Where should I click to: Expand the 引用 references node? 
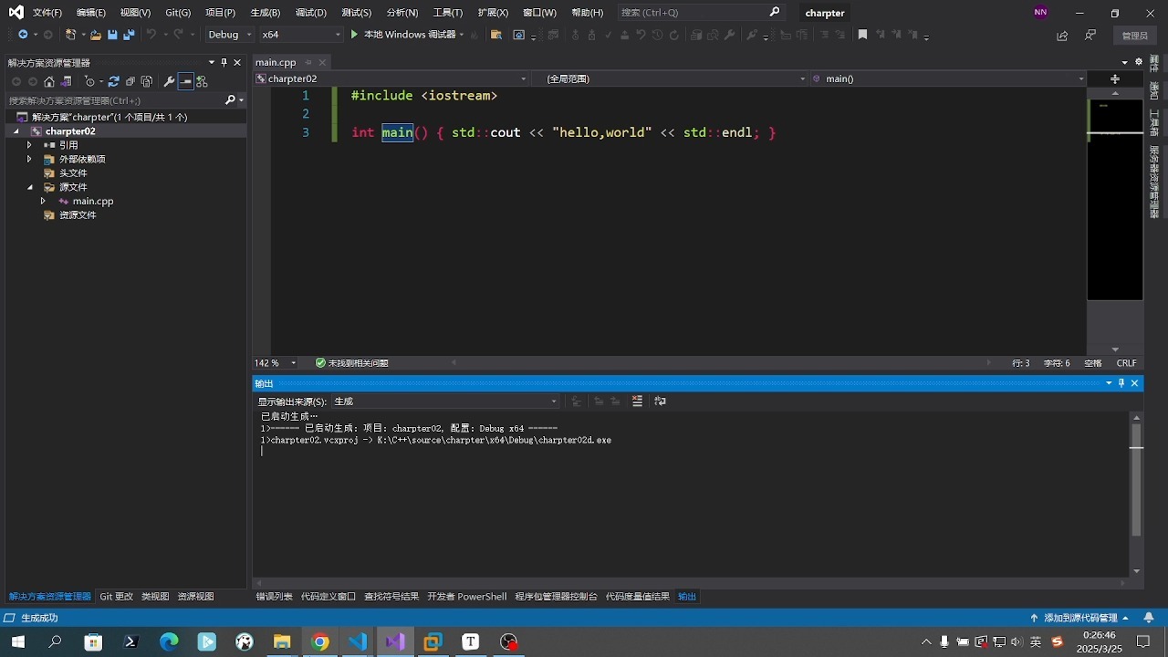point(29,145)
